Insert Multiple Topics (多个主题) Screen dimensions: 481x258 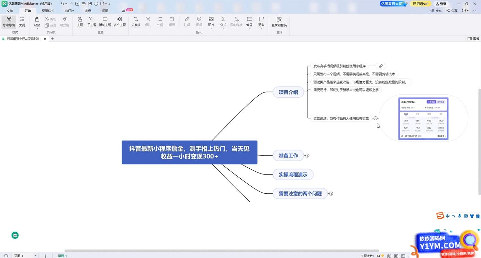point(120,22)
